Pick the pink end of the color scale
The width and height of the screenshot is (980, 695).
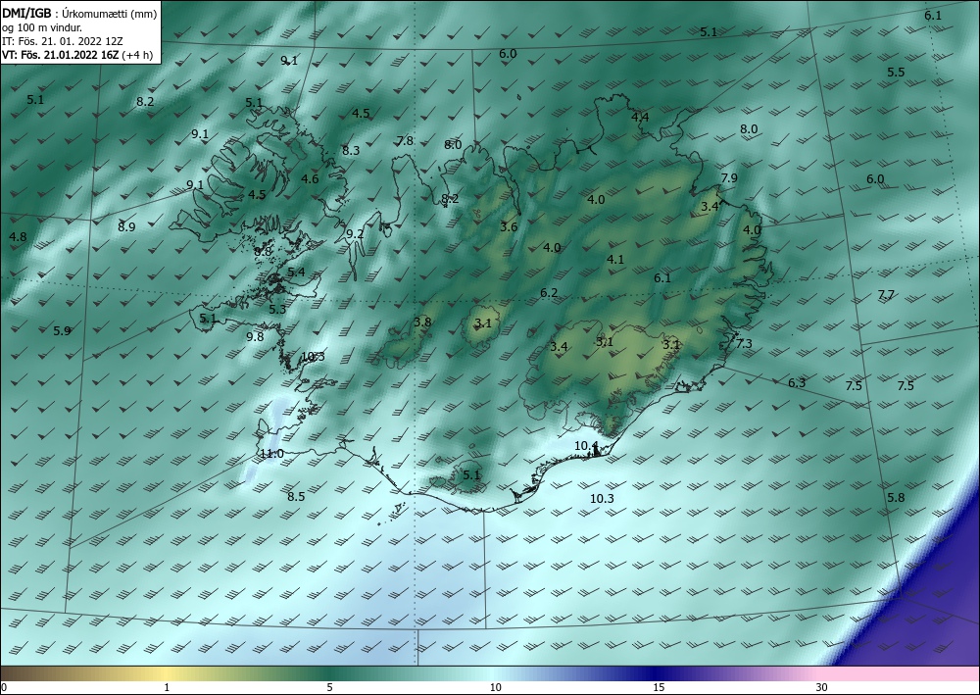(900, 673)
